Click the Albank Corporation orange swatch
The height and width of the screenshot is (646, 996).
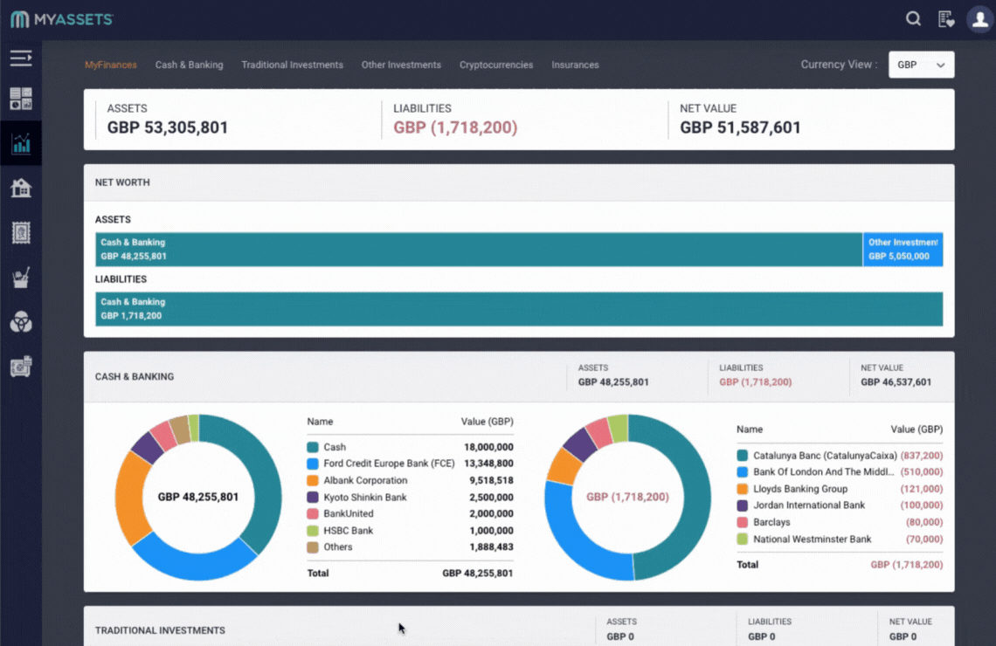(313, 480)
